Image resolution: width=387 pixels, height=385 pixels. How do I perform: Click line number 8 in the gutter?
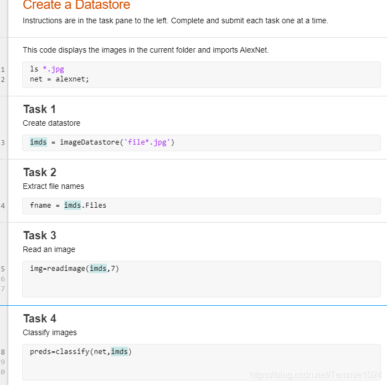coord(3,352)
